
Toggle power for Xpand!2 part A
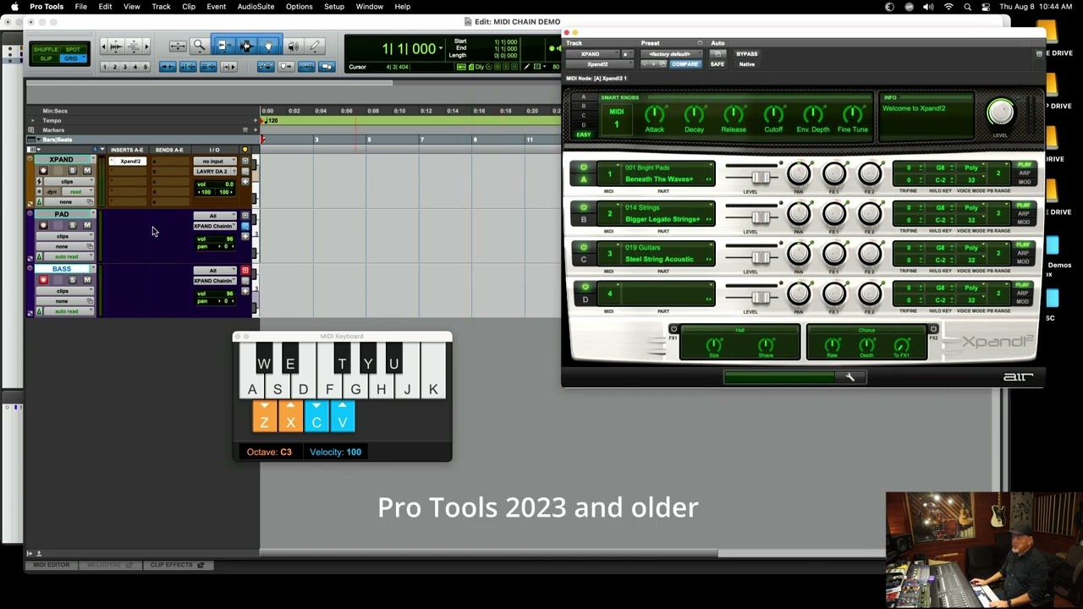tap(583, 167)
